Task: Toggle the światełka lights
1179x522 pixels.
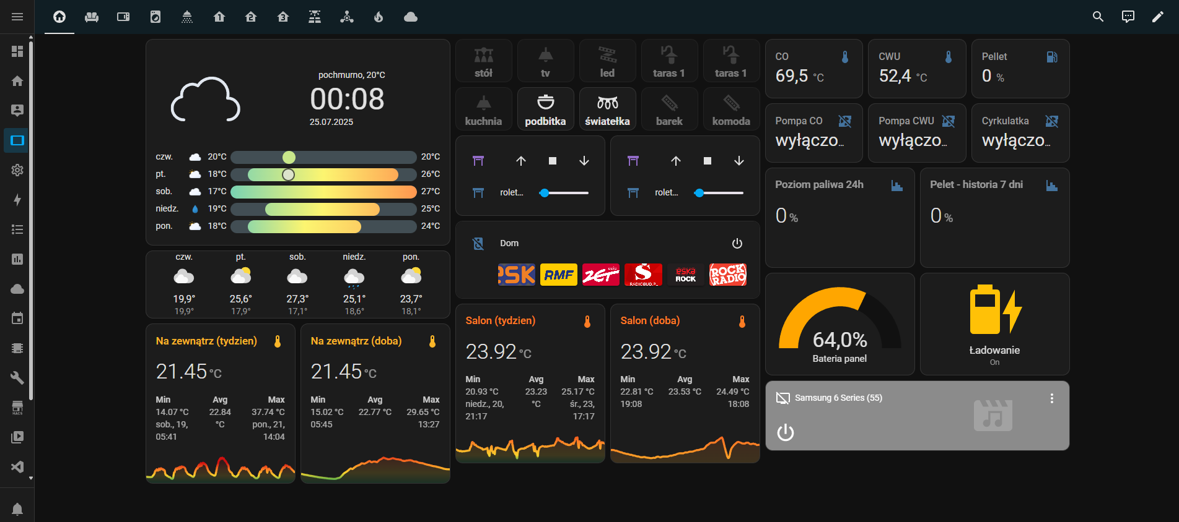Action: (607, 109)
